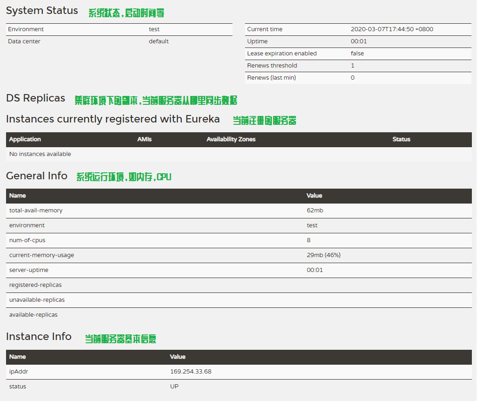Viewport: 477px width, 401px height.
Task: Select the "registered-replicas" row name
Action: pyautogui.click(x=35, y=285)
